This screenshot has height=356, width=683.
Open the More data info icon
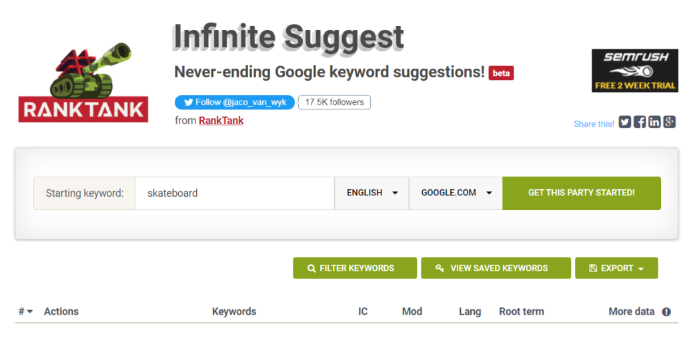click(x=666, y=311)
